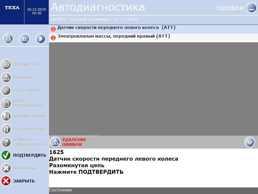This screenshot has width=258, height=194.
Task: Open the on-screen keyboard icon
Action: (x=250, y=142)
